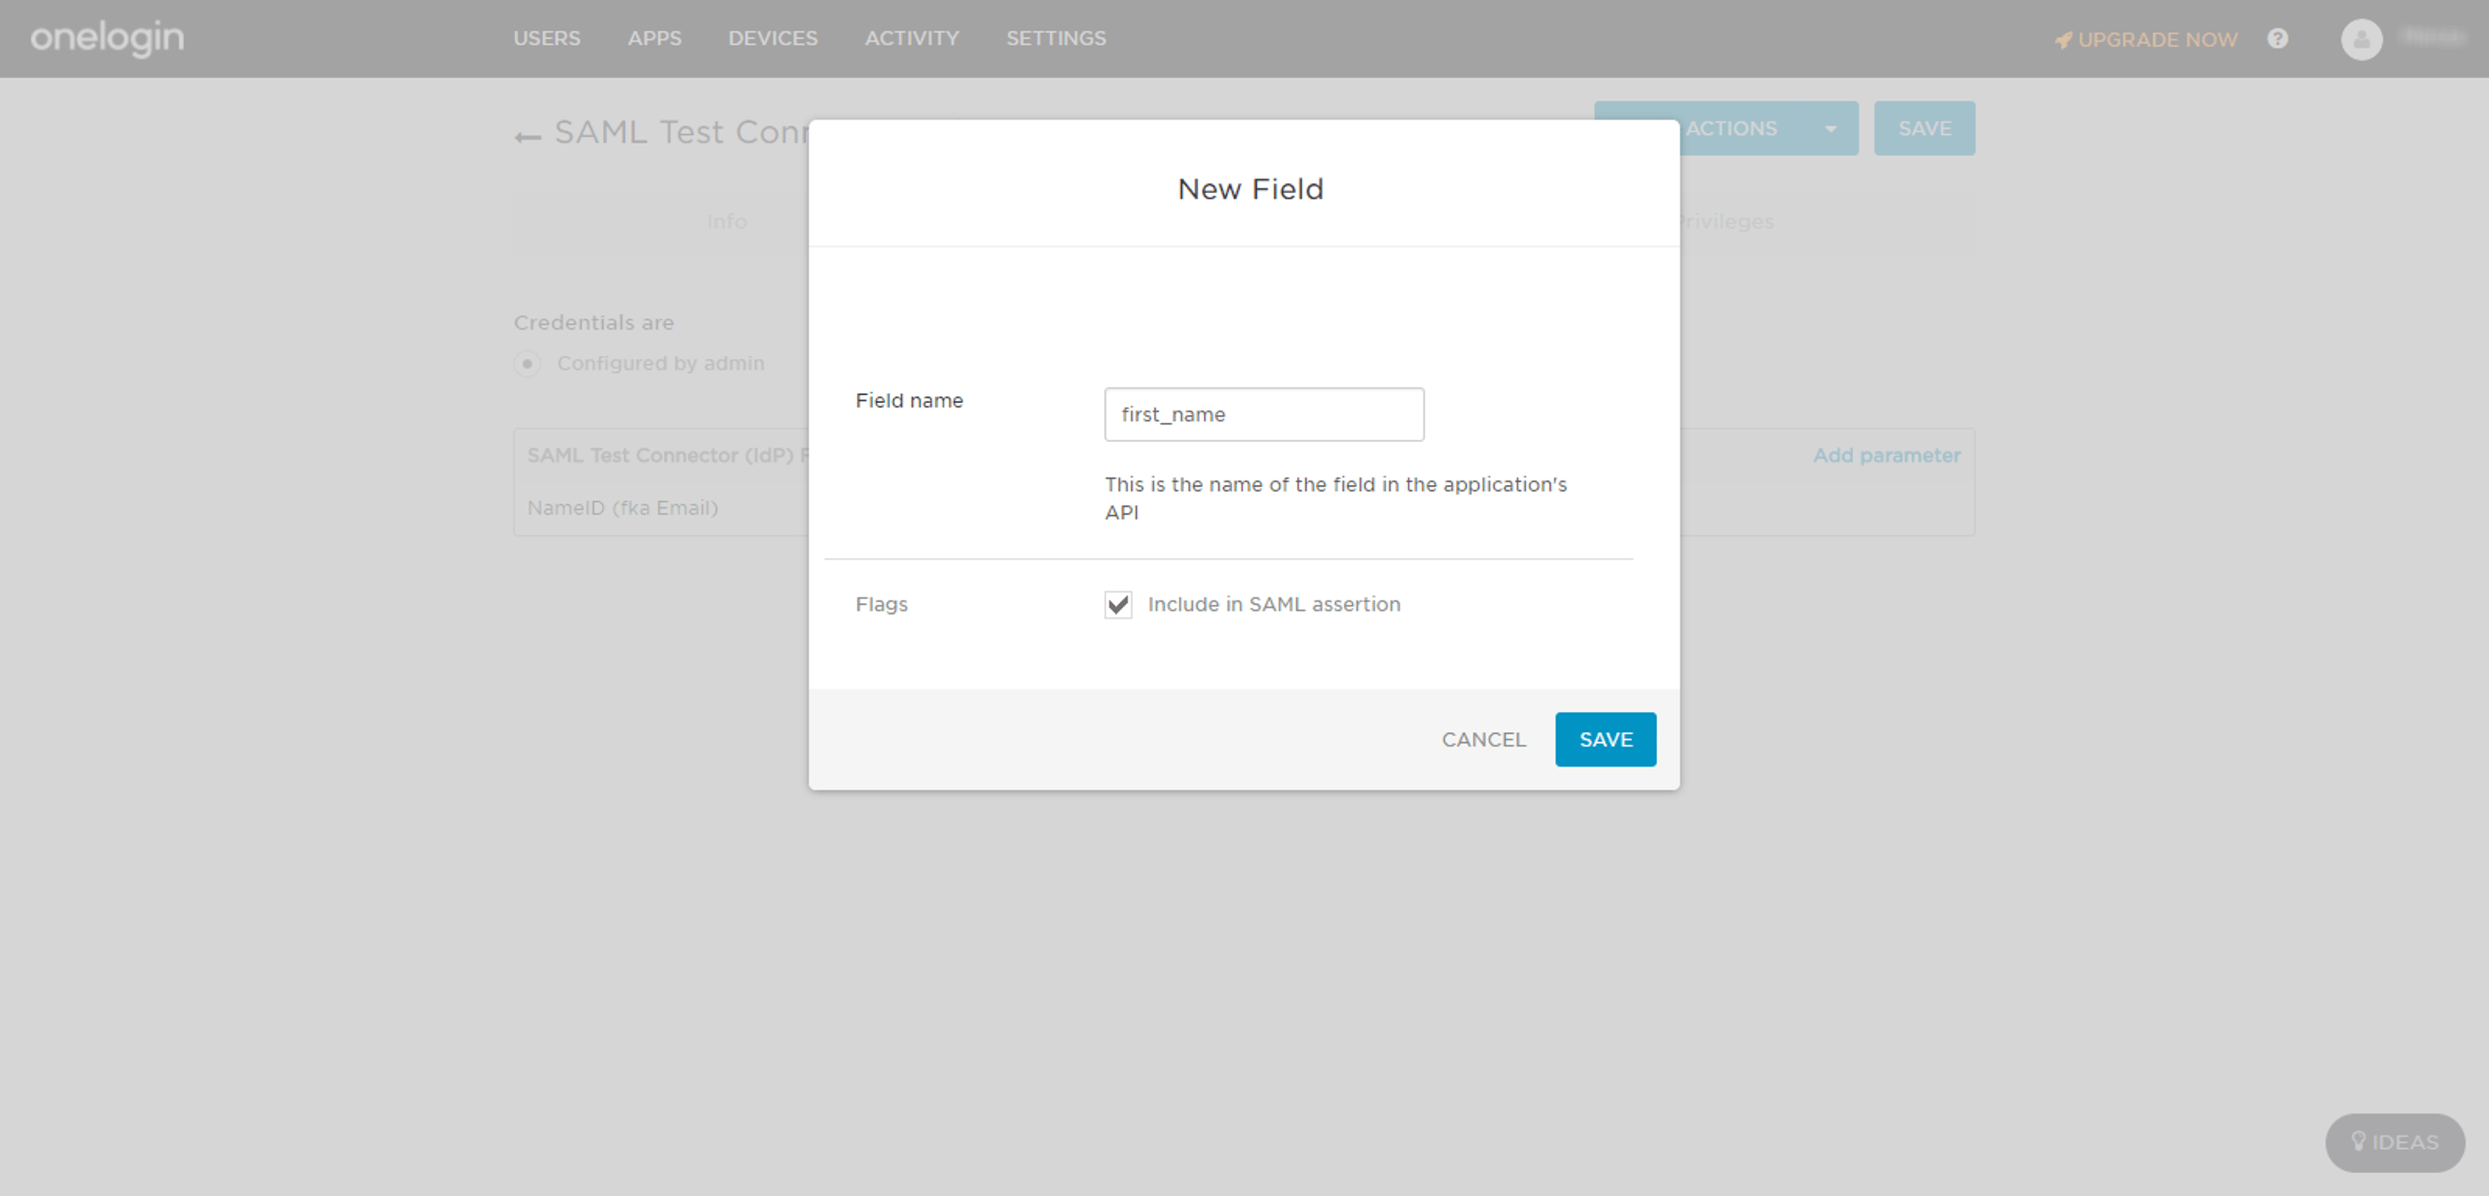Switch to the Info tab

(727, 221)
